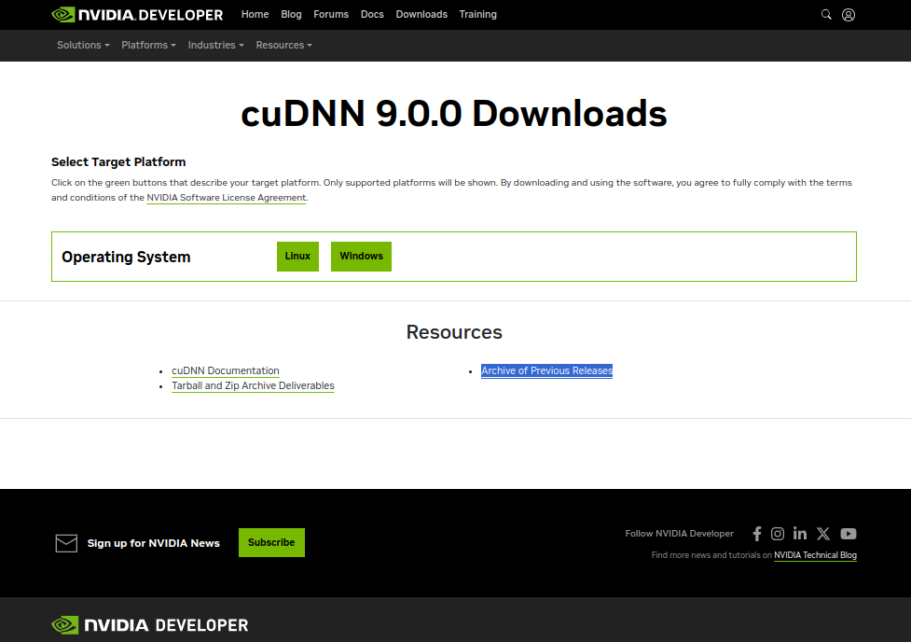
Task: Open the search magnifier icon
Action: click(x=826, y=15)
